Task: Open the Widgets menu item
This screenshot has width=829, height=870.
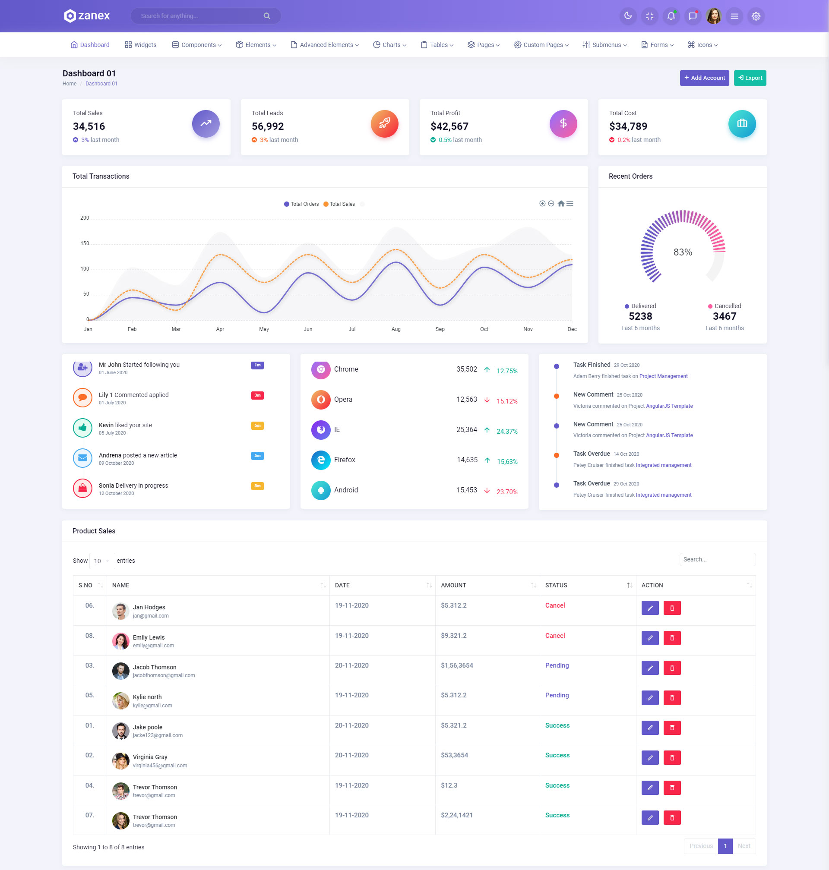Action: click(x=140, y=45)
